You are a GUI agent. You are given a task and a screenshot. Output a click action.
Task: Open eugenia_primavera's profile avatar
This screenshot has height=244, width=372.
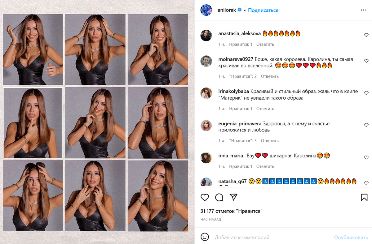(x=206, y=125)
